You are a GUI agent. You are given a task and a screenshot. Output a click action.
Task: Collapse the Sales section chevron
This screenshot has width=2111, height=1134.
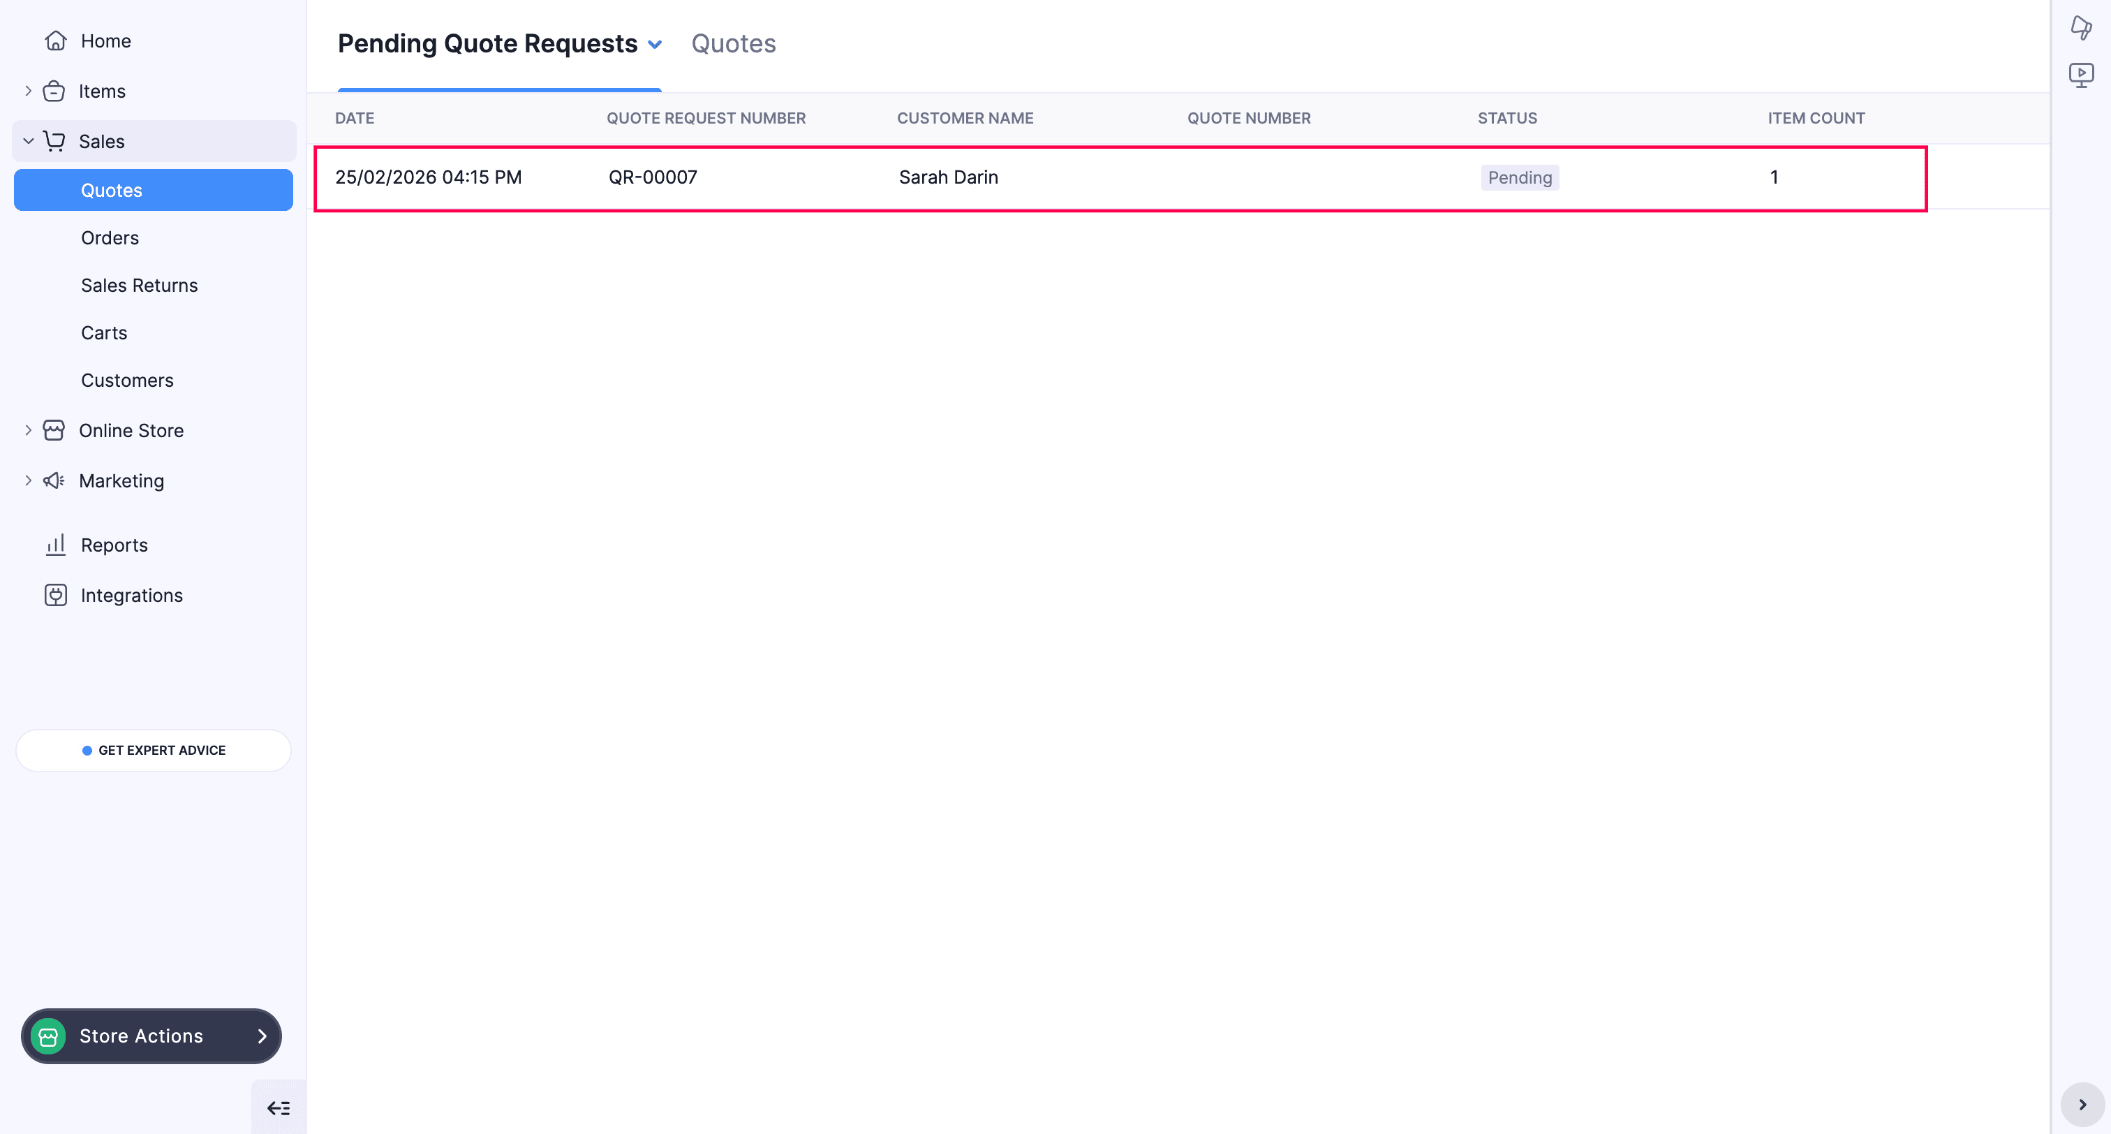pos(29,140)
